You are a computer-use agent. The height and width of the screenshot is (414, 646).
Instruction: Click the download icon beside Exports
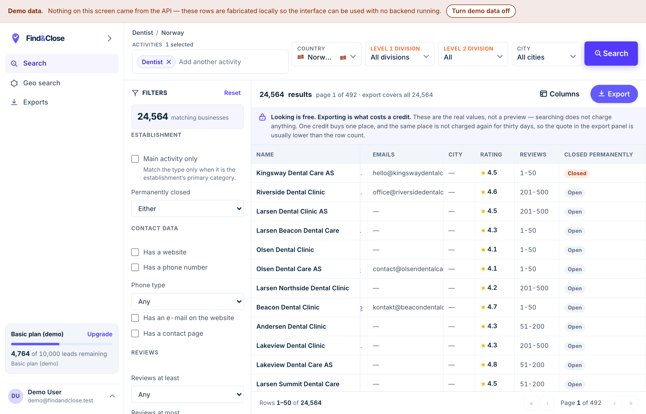pos(14,102)
